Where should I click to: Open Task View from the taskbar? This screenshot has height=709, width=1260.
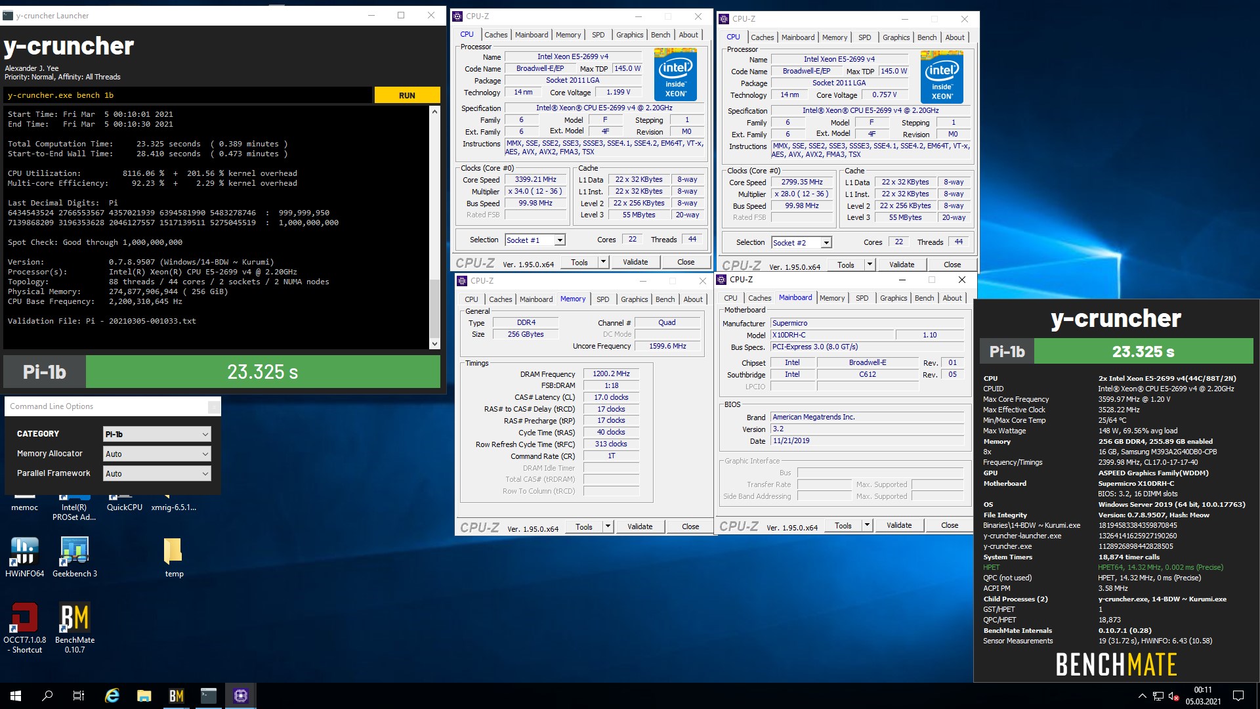(x=79, y=696)
